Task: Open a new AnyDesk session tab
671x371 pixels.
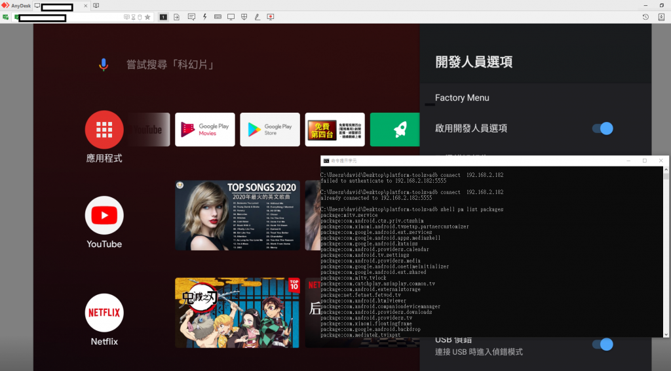Action: click(x=96, y=5)
